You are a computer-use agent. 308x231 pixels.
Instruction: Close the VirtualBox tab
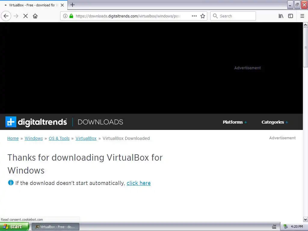(62, 5)
